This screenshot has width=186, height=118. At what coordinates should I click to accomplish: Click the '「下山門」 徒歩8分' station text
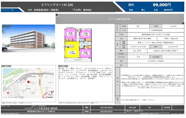click(81, 10)
